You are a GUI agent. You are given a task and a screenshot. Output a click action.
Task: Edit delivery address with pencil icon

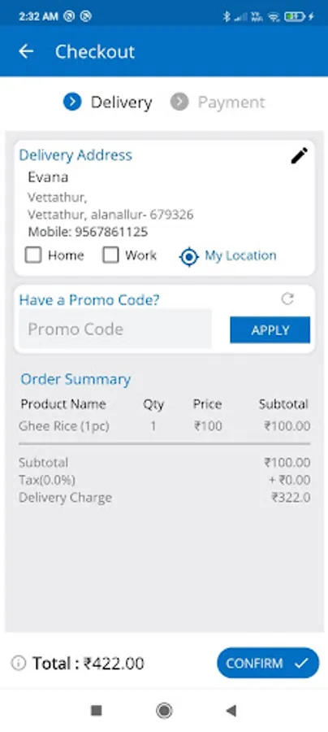(299, 155)
